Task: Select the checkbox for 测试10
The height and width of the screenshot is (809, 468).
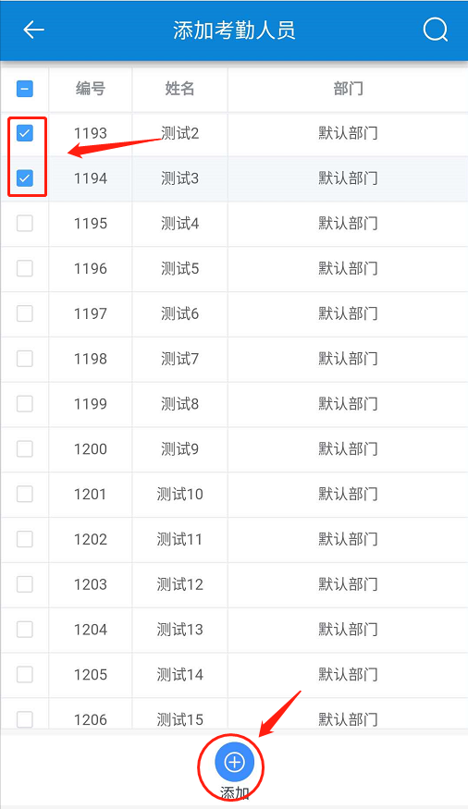Action: (25, 494)
